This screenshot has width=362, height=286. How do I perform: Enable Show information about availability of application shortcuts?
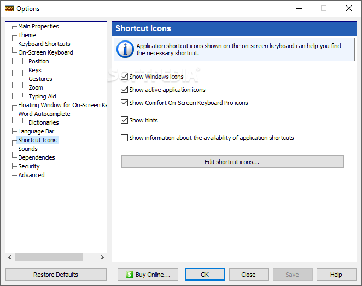pos(125,138)
